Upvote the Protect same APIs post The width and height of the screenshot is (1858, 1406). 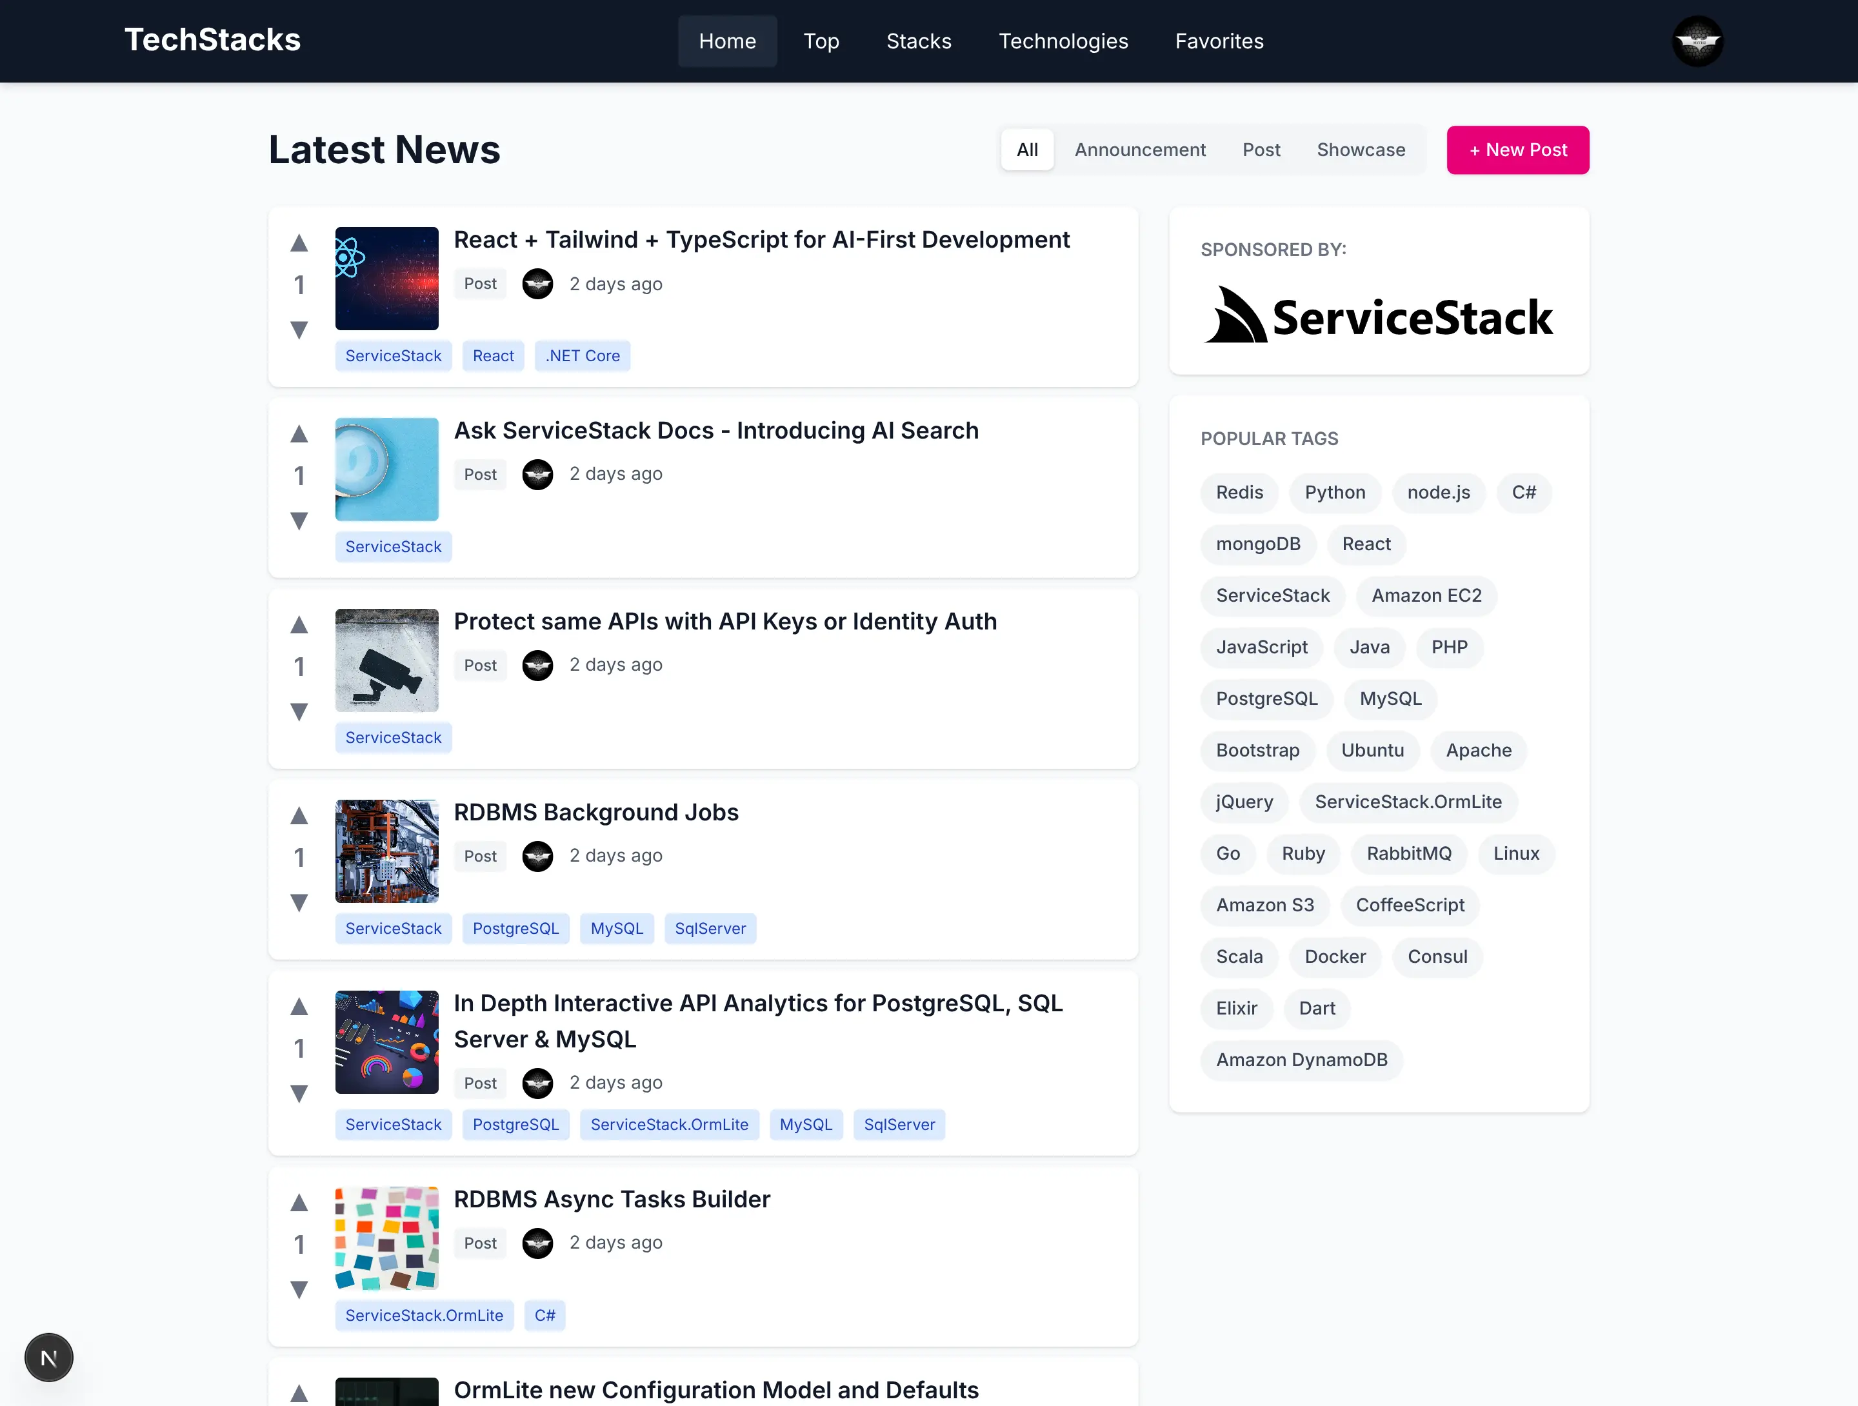pos(299,625)
